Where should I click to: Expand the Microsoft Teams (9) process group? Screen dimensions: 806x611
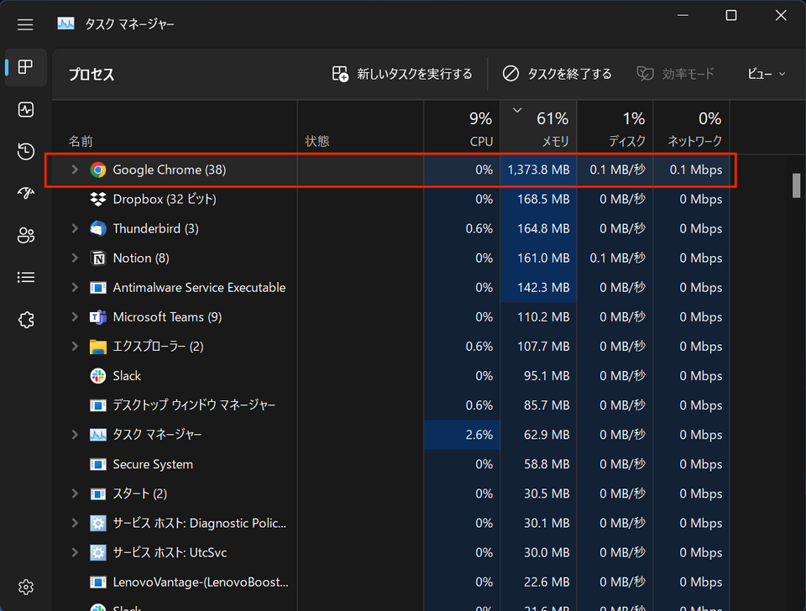[75, 317]
